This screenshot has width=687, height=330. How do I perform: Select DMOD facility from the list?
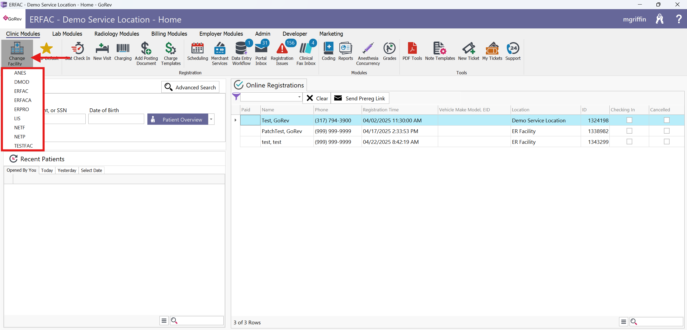point(22,82)
